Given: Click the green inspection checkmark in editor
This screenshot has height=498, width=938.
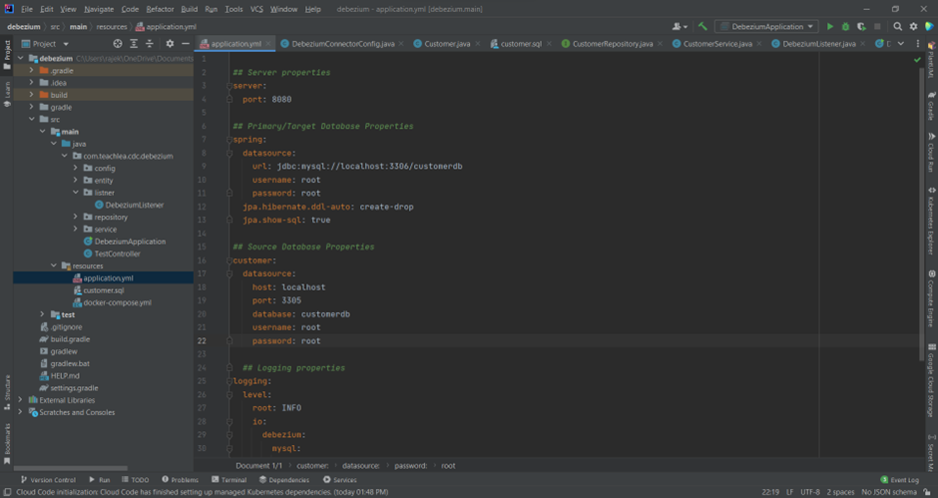Looking at the screenshot, I should (x=917, y=59).
